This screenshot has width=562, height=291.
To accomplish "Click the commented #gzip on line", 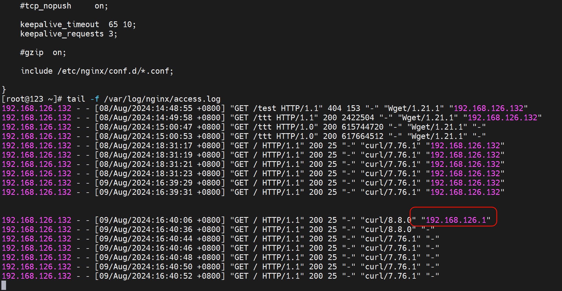I will (43, 52).
